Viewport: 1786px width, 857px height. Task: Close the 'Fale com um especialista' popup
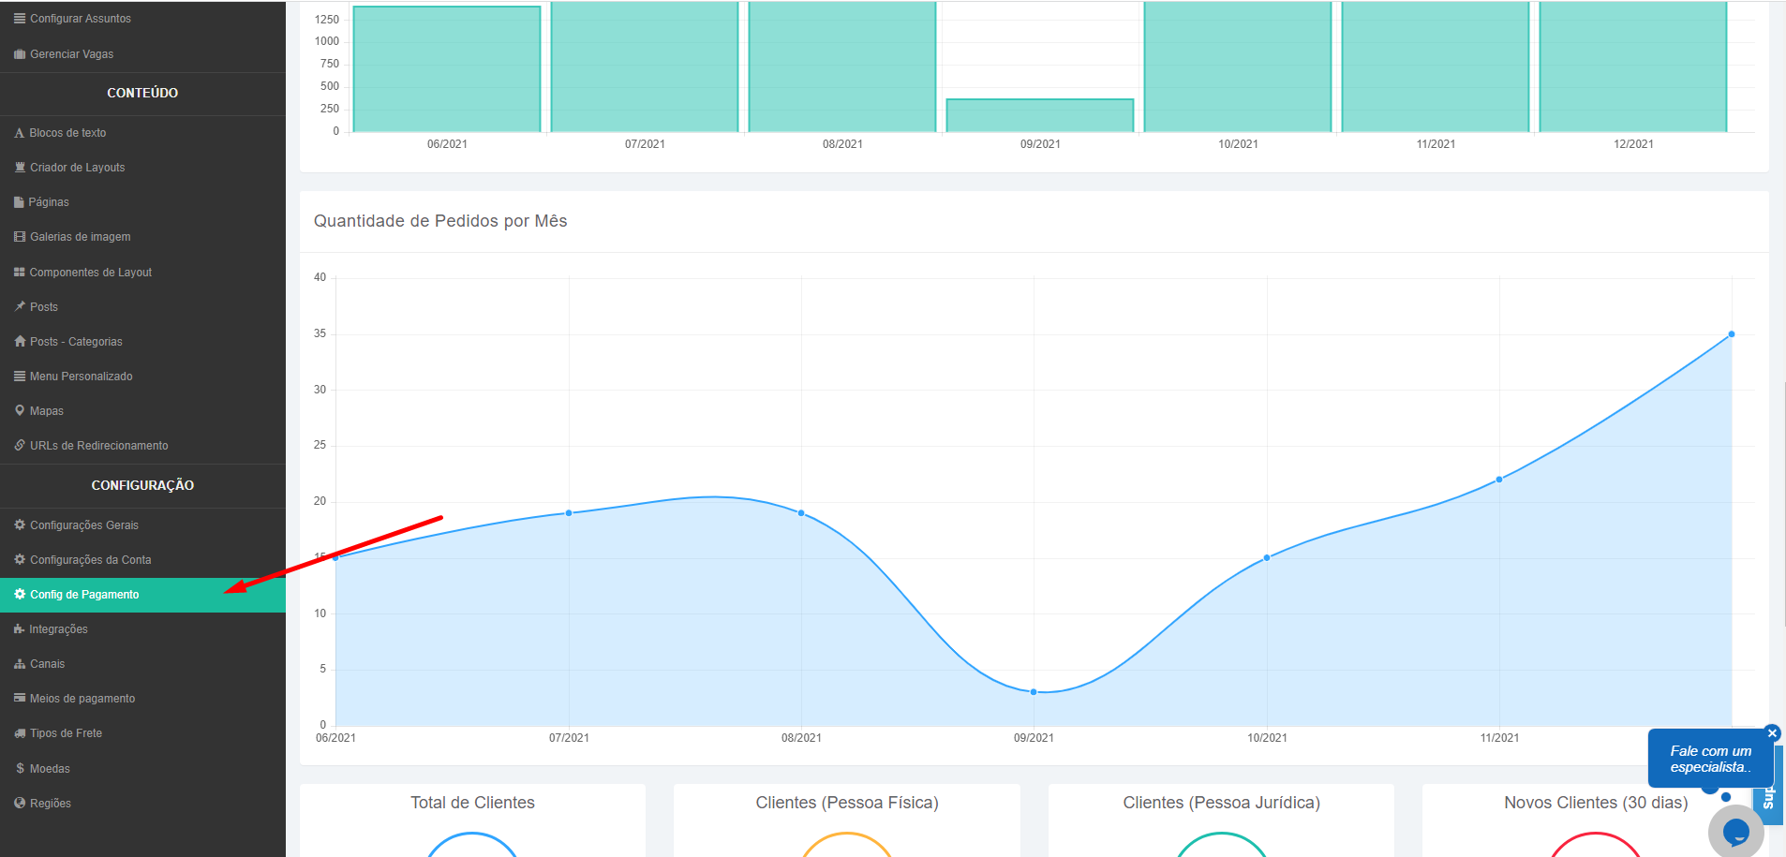pos(1772,733)
